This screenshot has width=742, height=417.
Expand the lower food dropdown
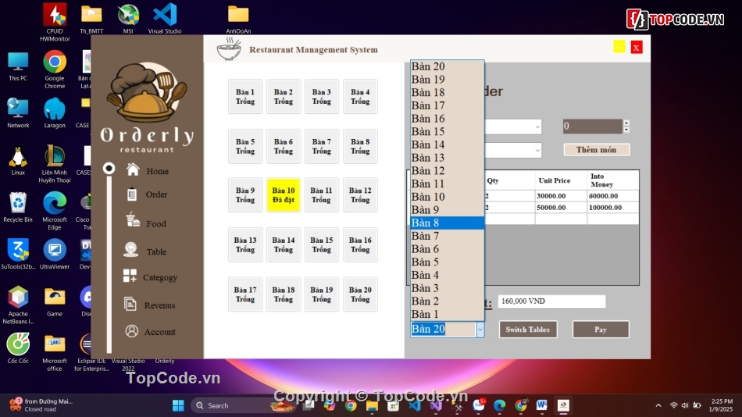pos(537,151)
